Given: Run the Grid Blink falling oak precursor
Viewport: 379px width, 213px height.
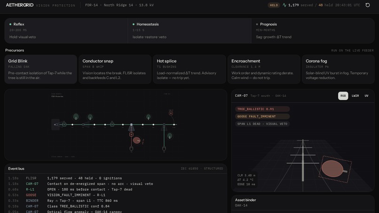Looking at the screenshot, I should tap(40, 69).
